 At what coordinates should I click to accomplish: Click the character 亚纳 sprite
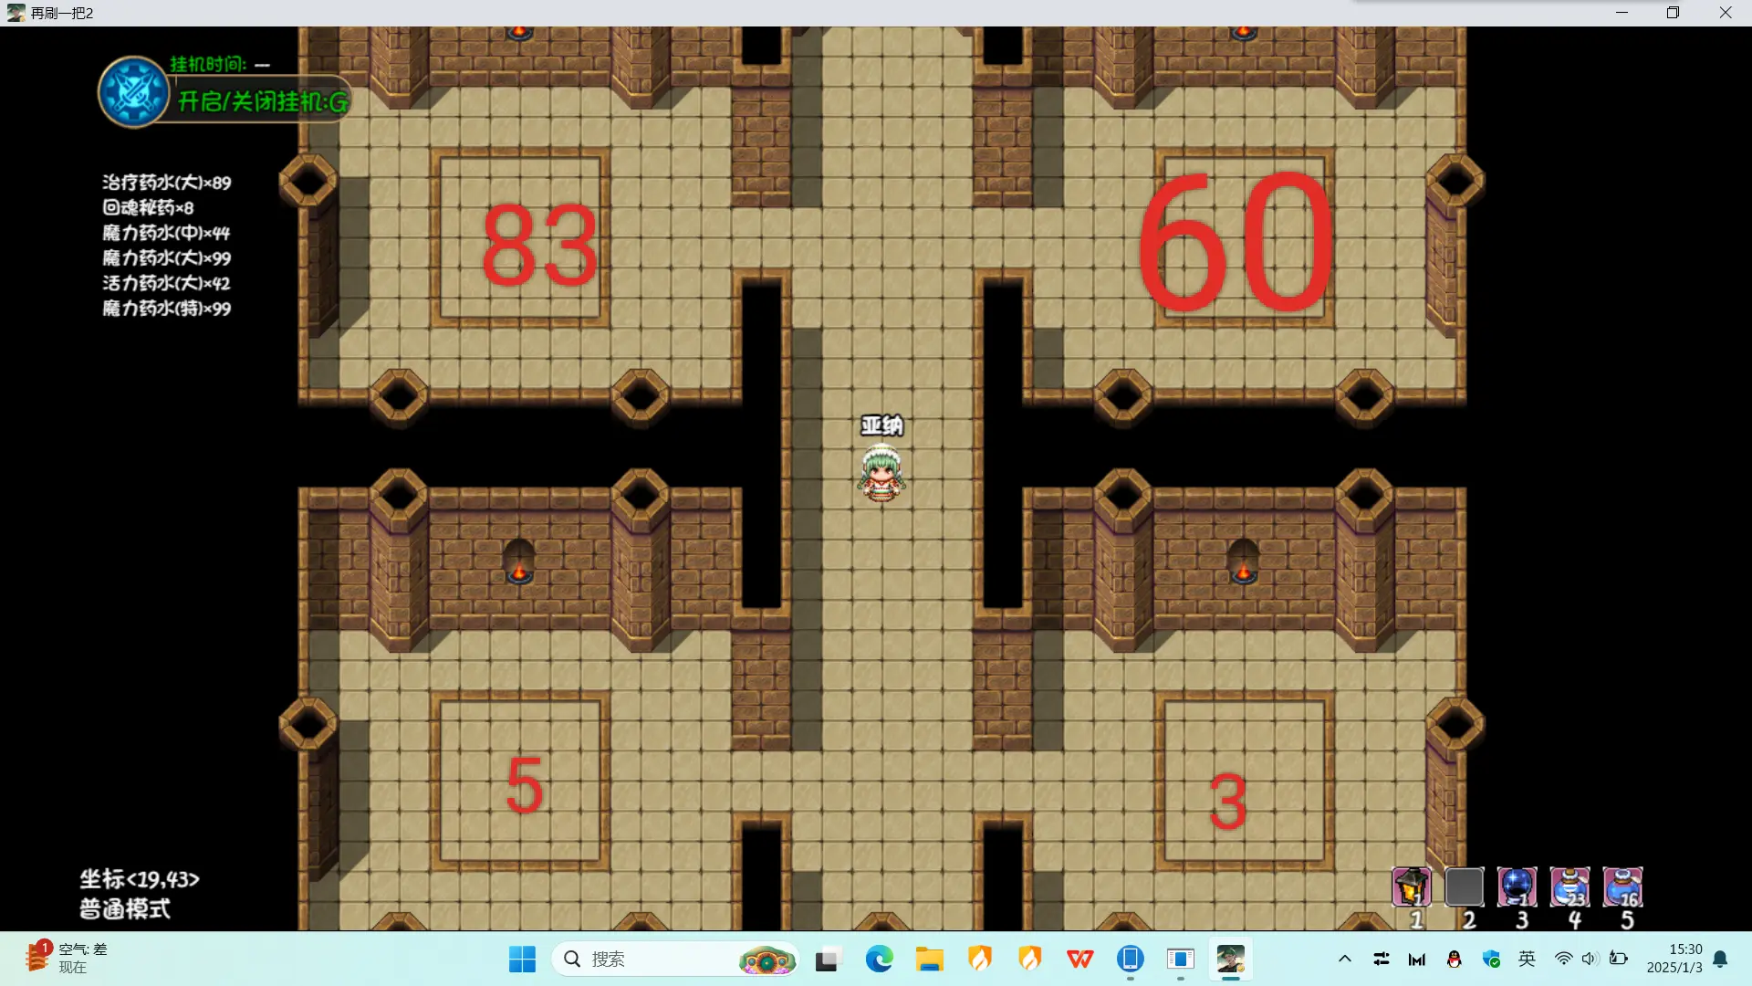881,472
